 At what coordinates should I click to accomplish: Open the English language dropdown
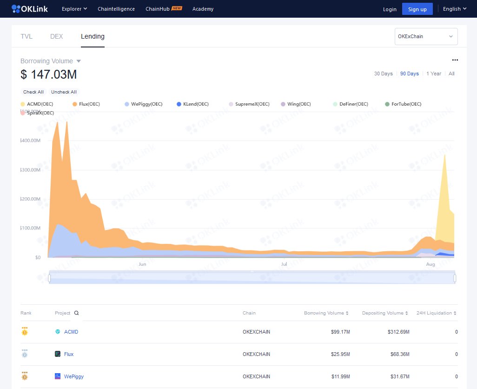coord(455,9)
